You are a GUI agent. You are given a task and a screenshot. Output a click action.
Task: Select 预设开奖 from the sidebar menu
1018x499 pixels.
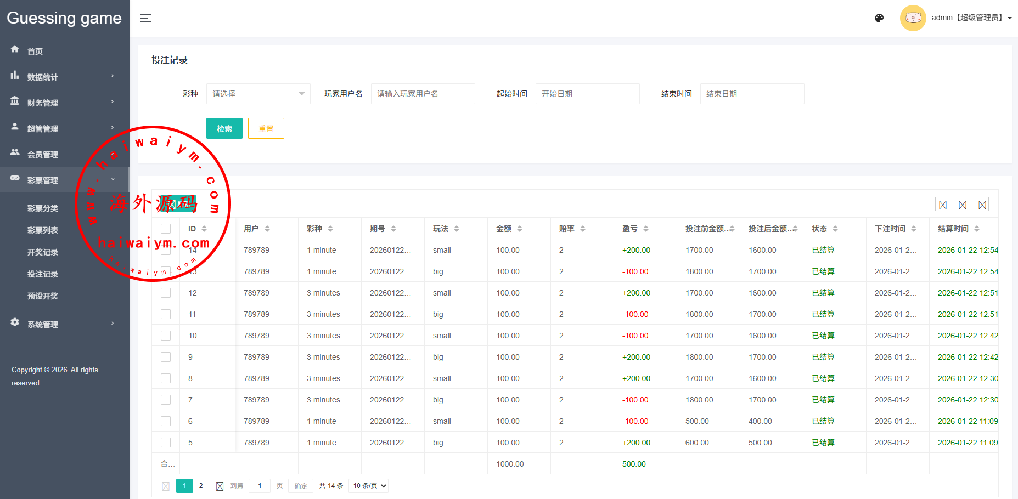coord(43,296)
